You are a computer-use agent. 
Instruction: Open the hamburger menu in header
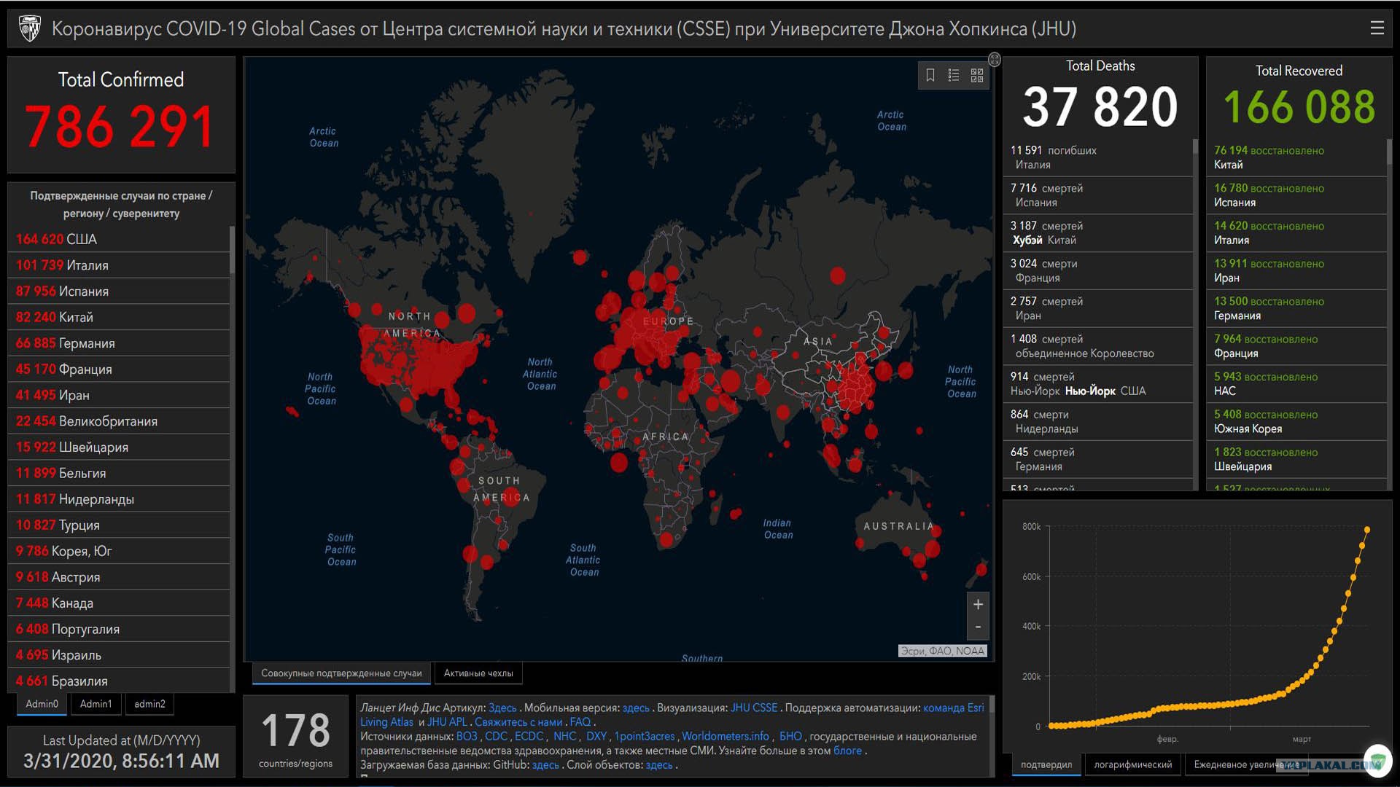click(x=1377, y=28)
